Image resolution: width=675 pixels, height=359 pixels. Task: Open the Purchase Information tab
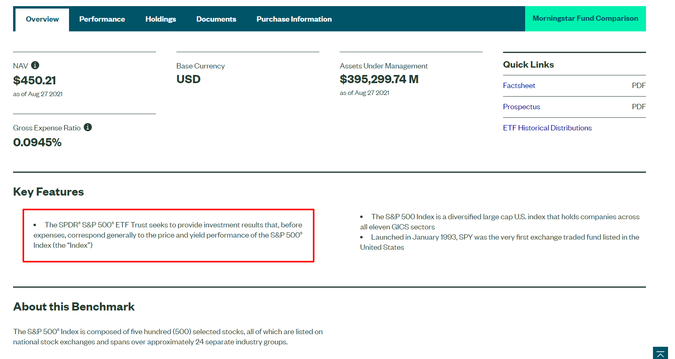point(294,19)
